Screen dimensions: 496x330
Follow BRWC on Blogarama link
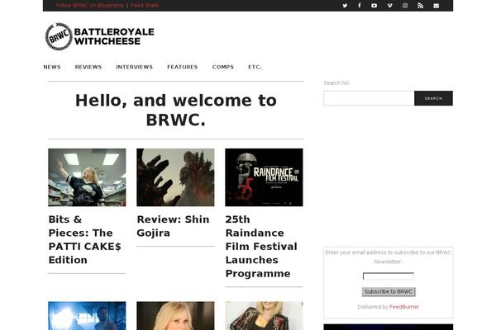point(89,6)
